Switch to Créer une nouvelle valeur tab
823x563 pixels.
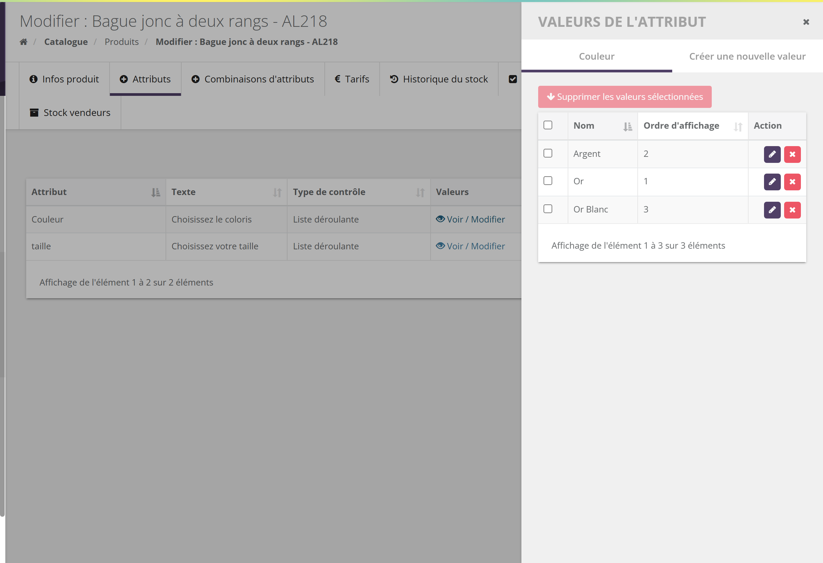[x=747, y=56]
